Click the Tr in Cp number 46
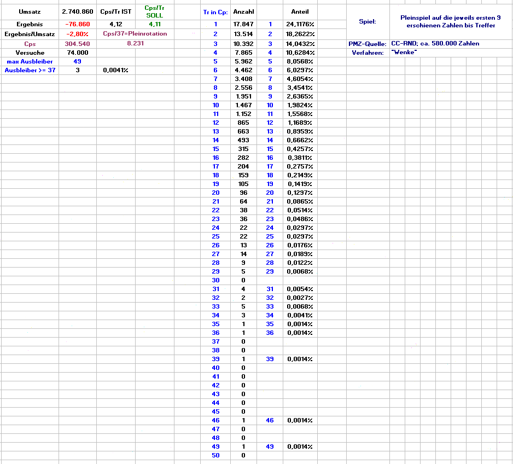The image size is (513, 464). (x=215, y=420)
